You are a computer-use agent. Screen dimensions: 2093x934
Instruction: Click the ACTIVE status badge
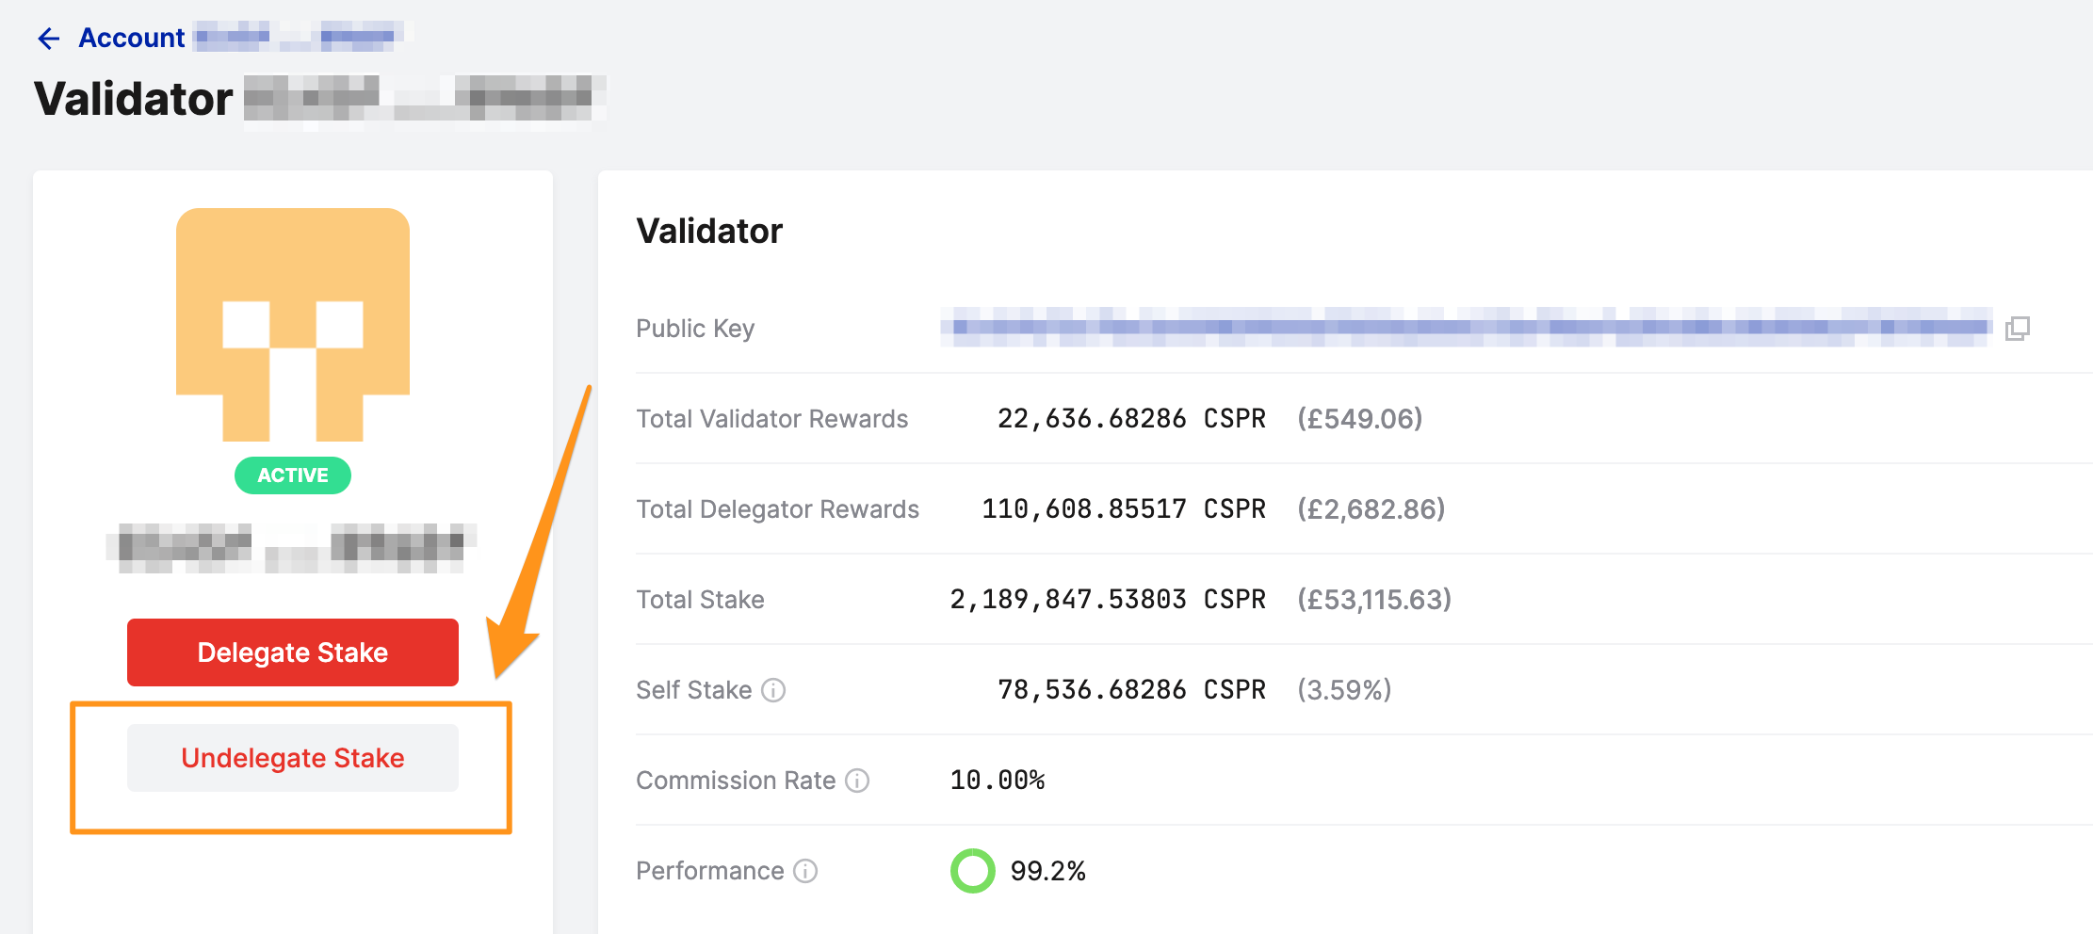[292, 475]
